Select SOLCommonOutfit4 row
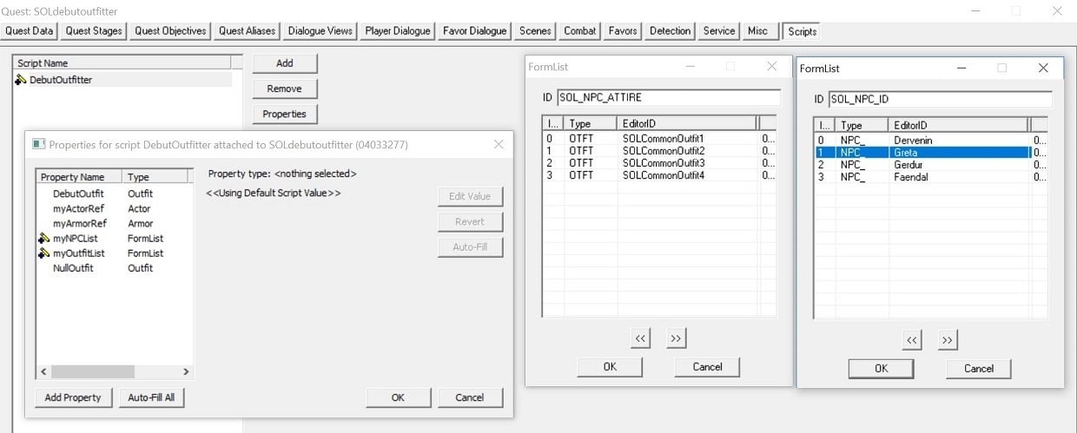Image resolution: width=1077 pixels, height=433 pixels. [658, 175]
